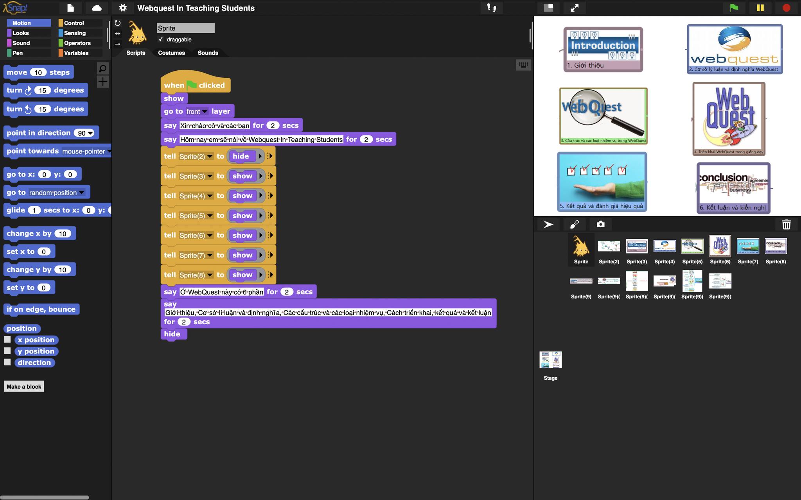Click the palette horizontal scrollbar

[x=44, y=497]
